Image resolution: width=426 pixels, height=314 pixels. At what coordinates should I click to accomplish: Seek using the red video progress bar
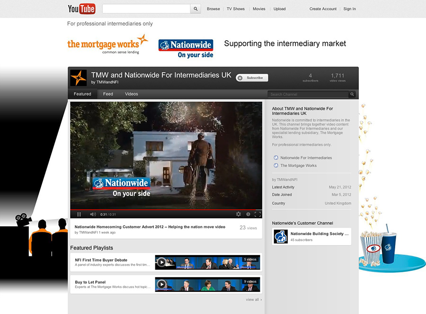pos(166,210)
